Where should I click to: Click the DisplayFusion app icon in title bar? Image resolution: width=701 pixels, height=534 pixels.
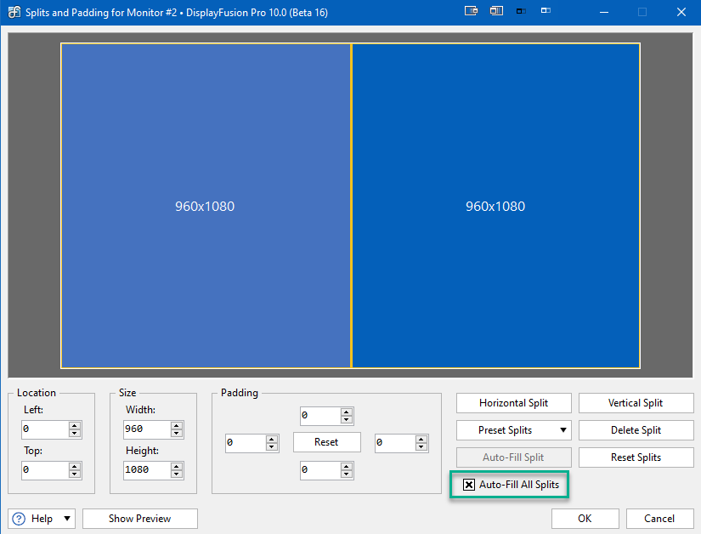point(14,13)
